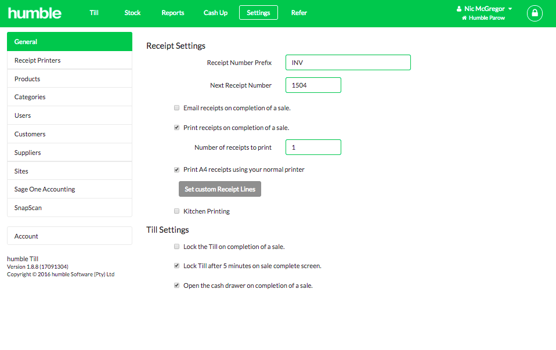Enable the Kitchen Printing checkbox
This screenshot has width=556, height=350.
coord(176,211)
